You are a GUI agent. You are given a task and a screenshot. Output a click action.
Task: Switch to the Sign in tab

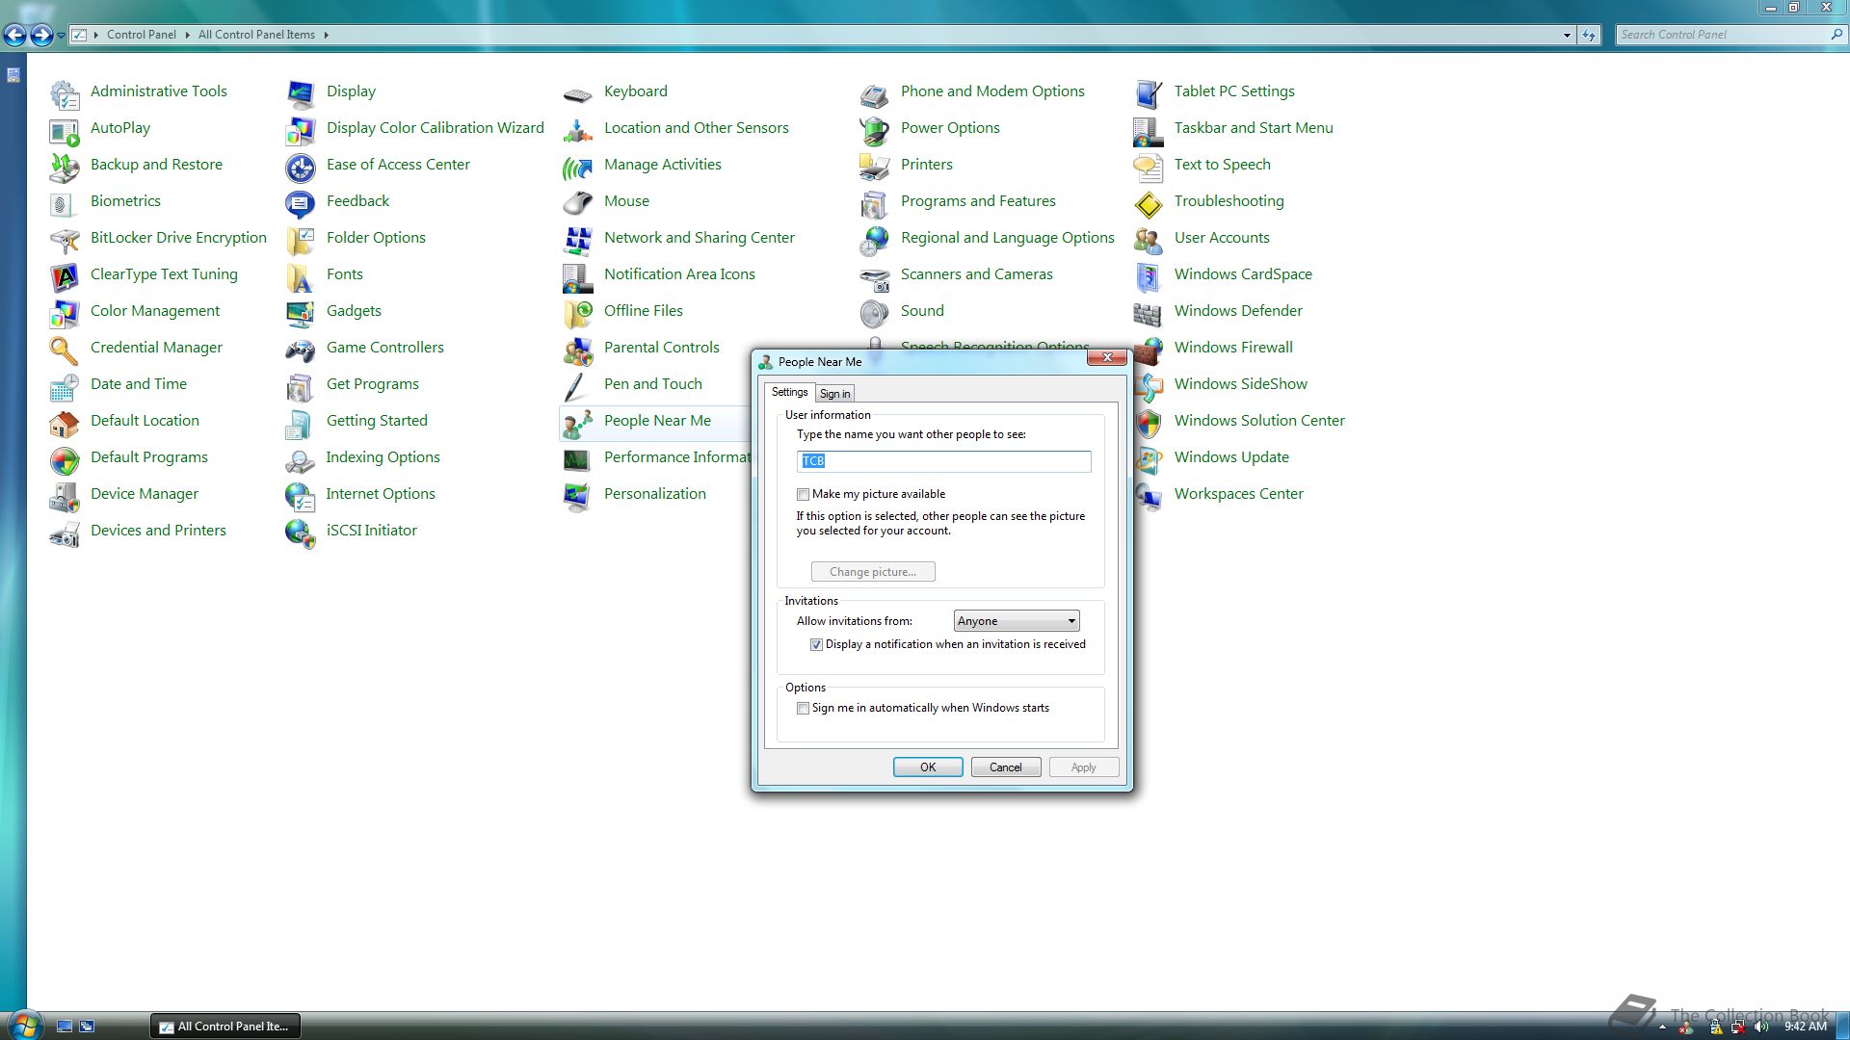coord(834,394)
